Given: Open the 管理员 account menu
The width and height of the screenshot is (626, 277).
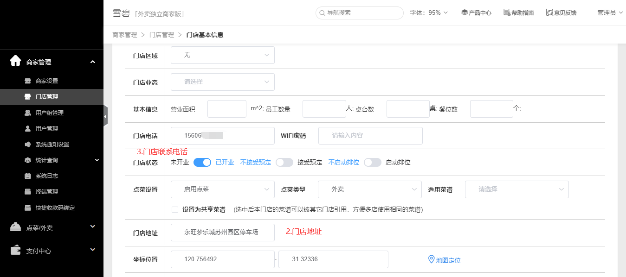Looking at the screenshot, I should click(x=609, y=13).
